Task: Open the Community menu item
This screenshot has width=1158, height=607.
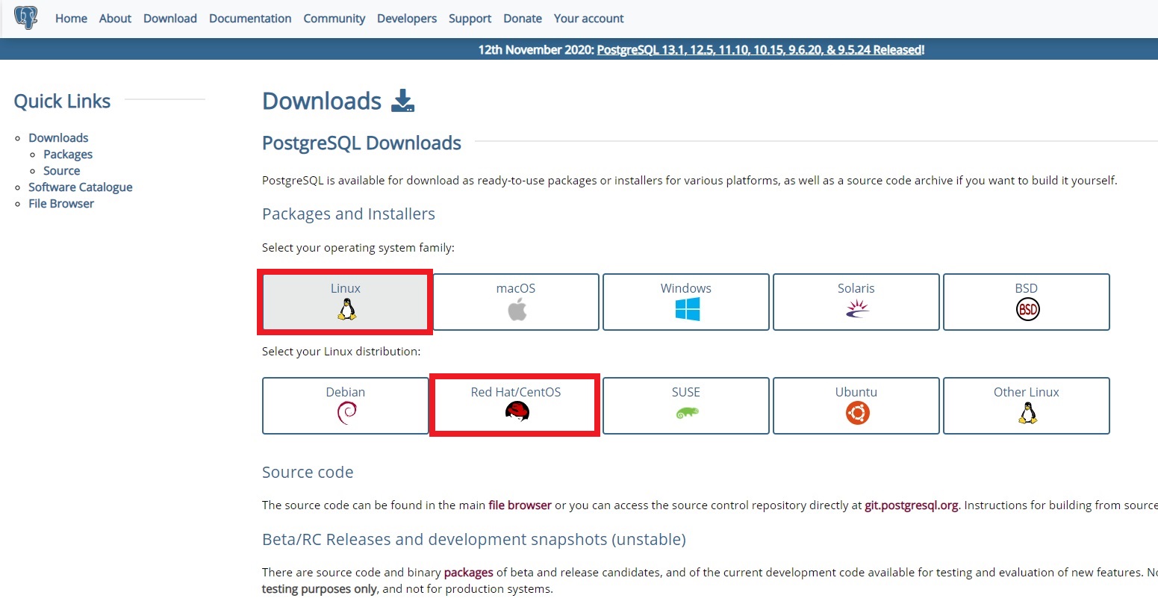Action: 334,19
